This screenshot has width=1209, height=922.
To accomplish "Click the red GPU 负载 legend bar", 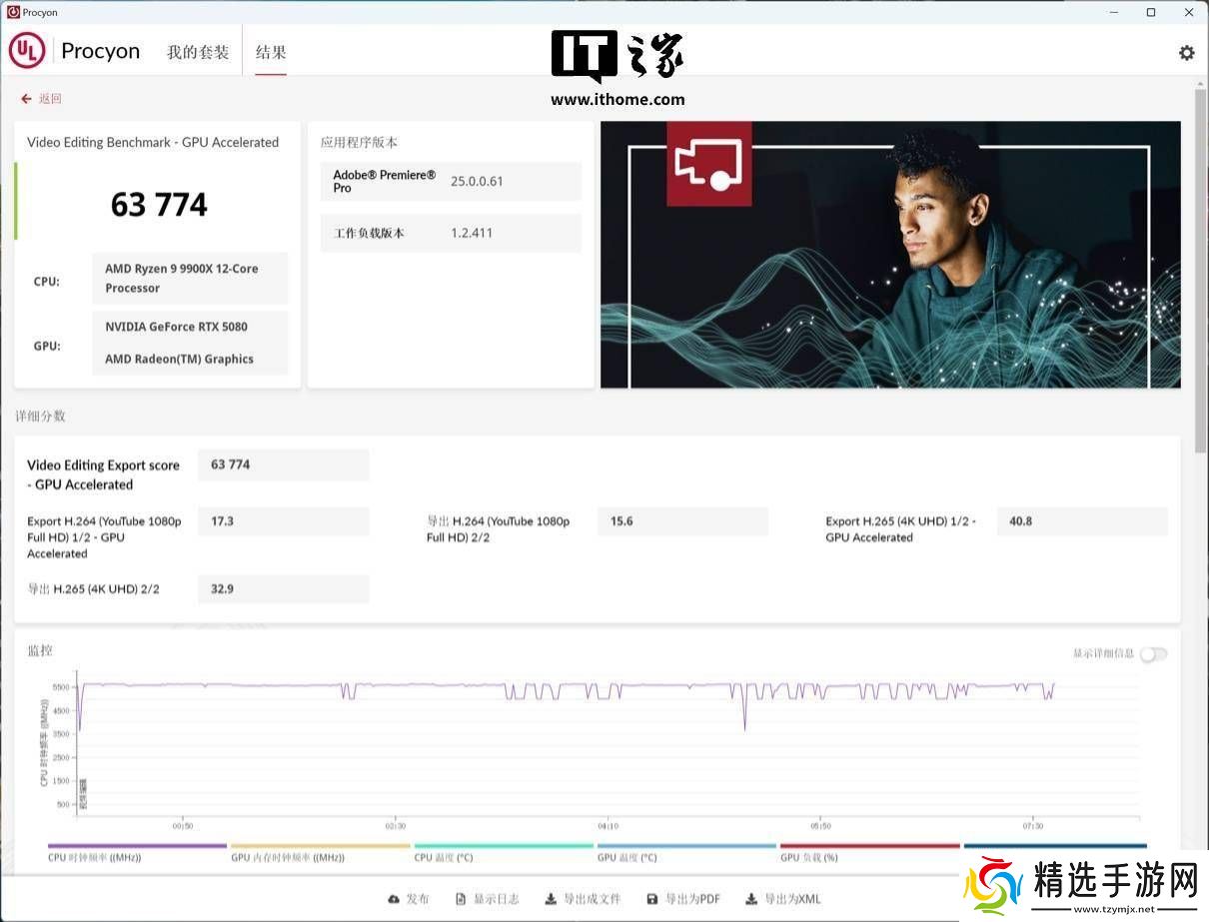I will [x=869, y=847].
